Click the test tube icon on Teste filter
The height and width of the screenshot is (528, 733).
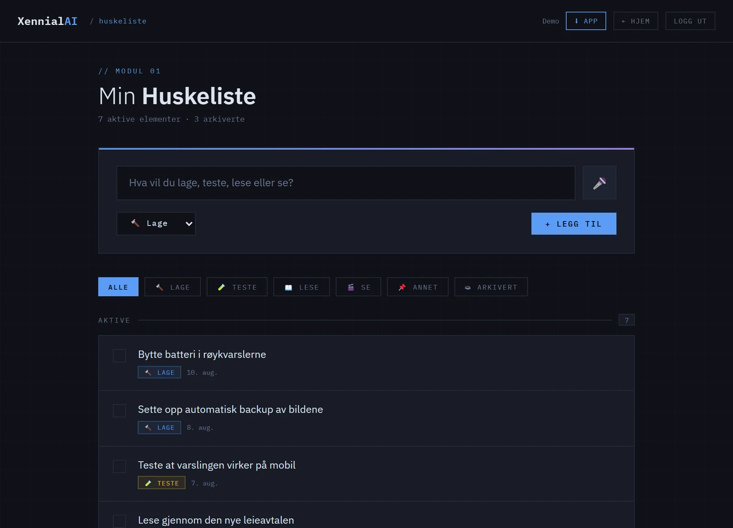[x=222, y=287]
